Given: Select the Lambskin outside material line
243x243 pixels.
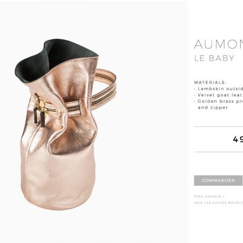Looking at the screenshot, I should point(219,89).
